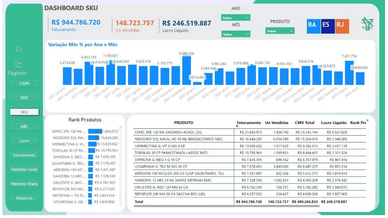This screenshot has height=218, width=388.
Task: Filter by BA state tile
Action: click(313, 26)
